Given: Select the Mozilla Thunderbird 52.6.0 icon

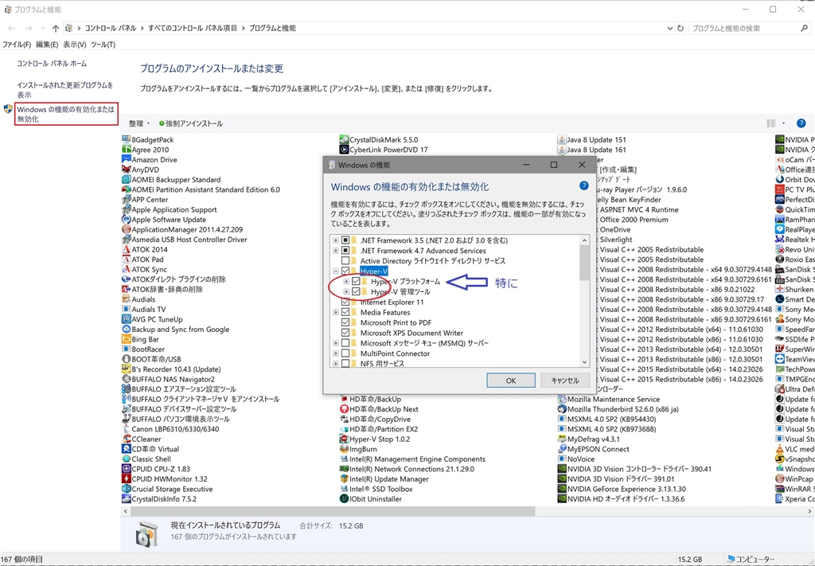Looking at the screenshot, I should point(561,409).
